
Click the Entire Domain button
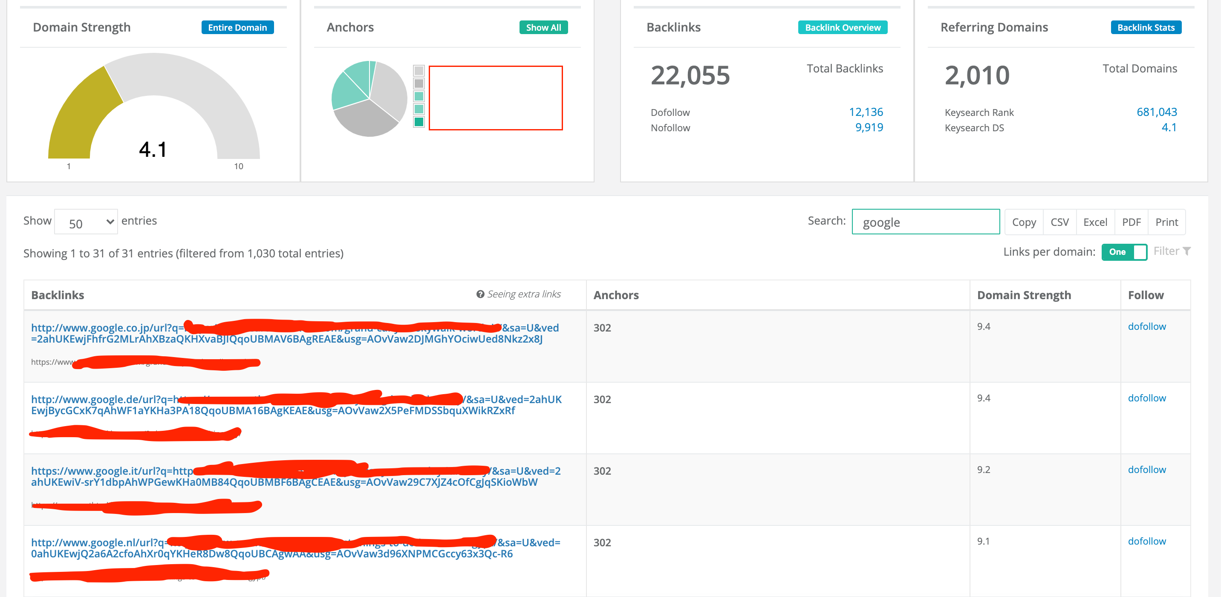pos(237,27)
